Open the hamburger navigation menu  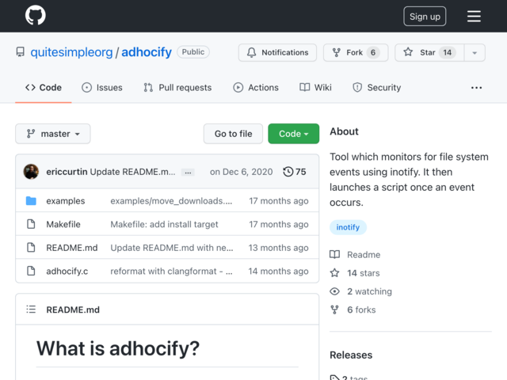pyautogui.click(x=474, y=16)
